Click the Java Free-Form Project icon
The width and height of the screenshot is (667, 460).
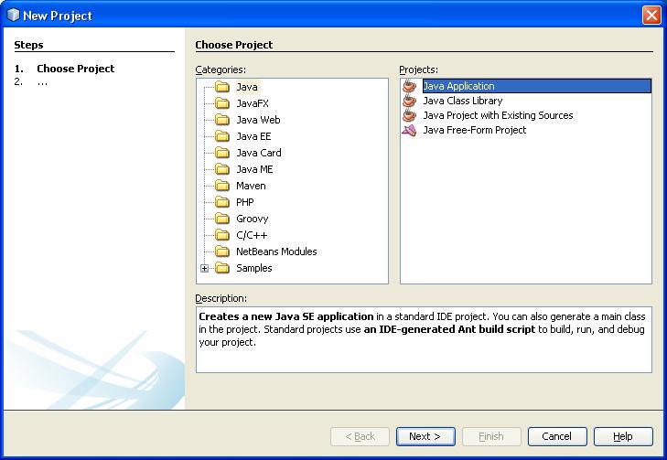click(409, 131)
